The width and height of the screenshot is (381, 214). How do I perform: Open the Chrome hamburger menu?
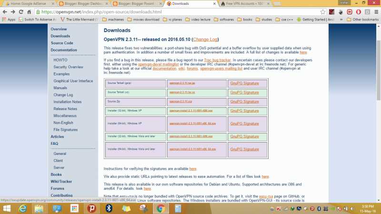375,11
